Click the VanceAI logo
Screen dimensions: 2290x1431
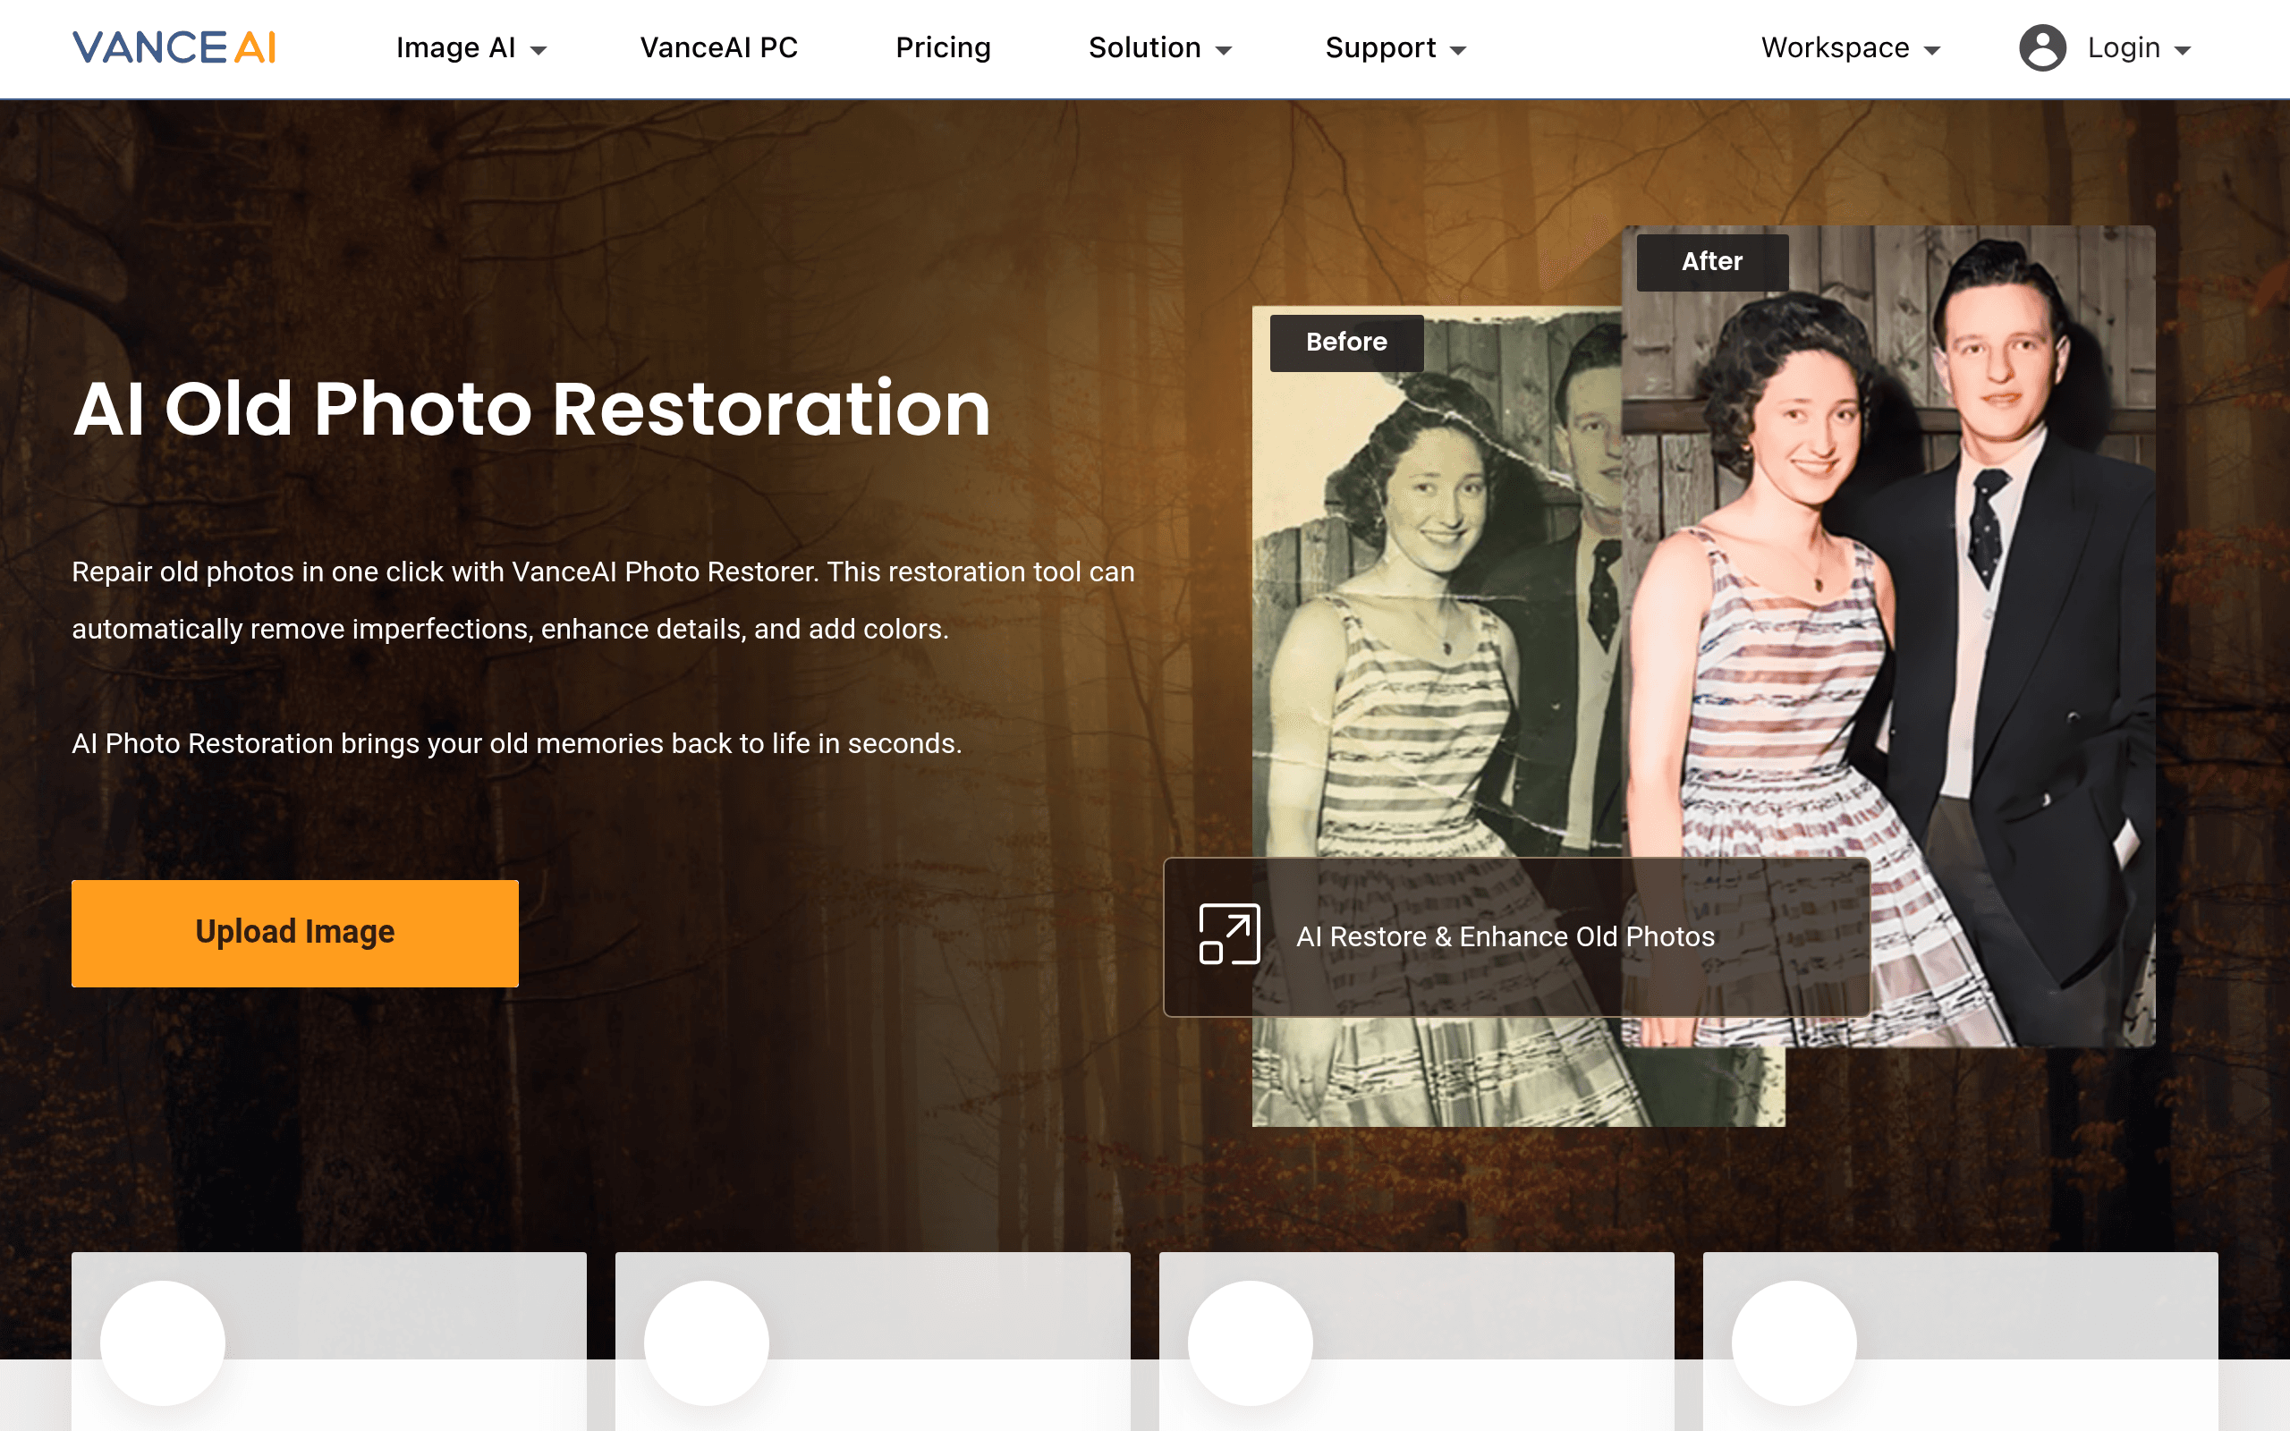tap(174, 47)
